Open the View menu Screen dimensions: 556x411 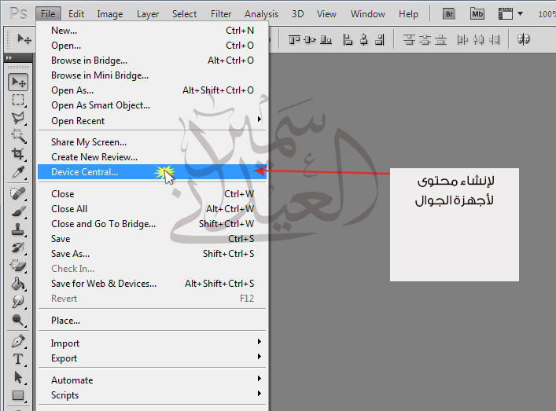pos(326,14)
